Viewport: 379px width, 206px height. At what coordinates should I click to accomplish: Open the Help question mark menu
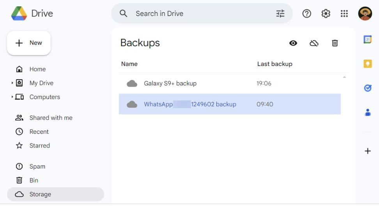click(x=306, y=14)
